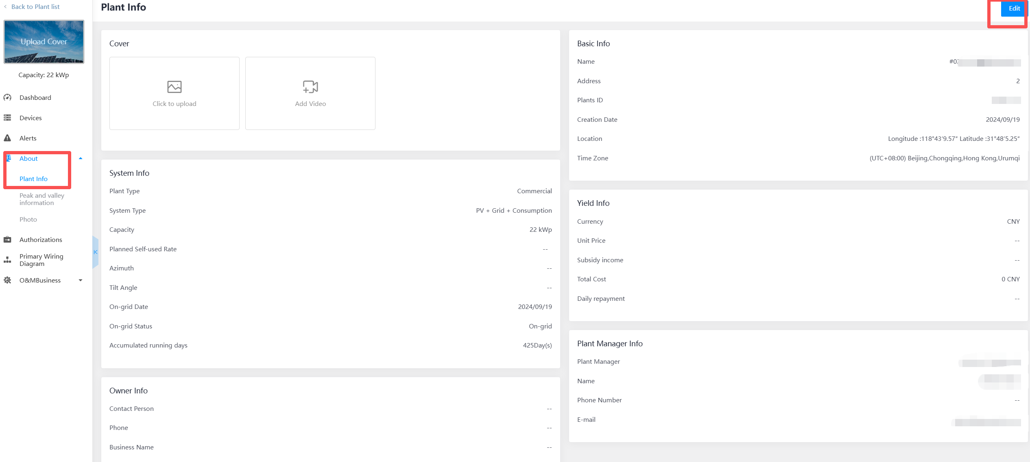Navigate Back to Plant list
Viewport: 1030px width, 462px height.
(x=35, y=6)
